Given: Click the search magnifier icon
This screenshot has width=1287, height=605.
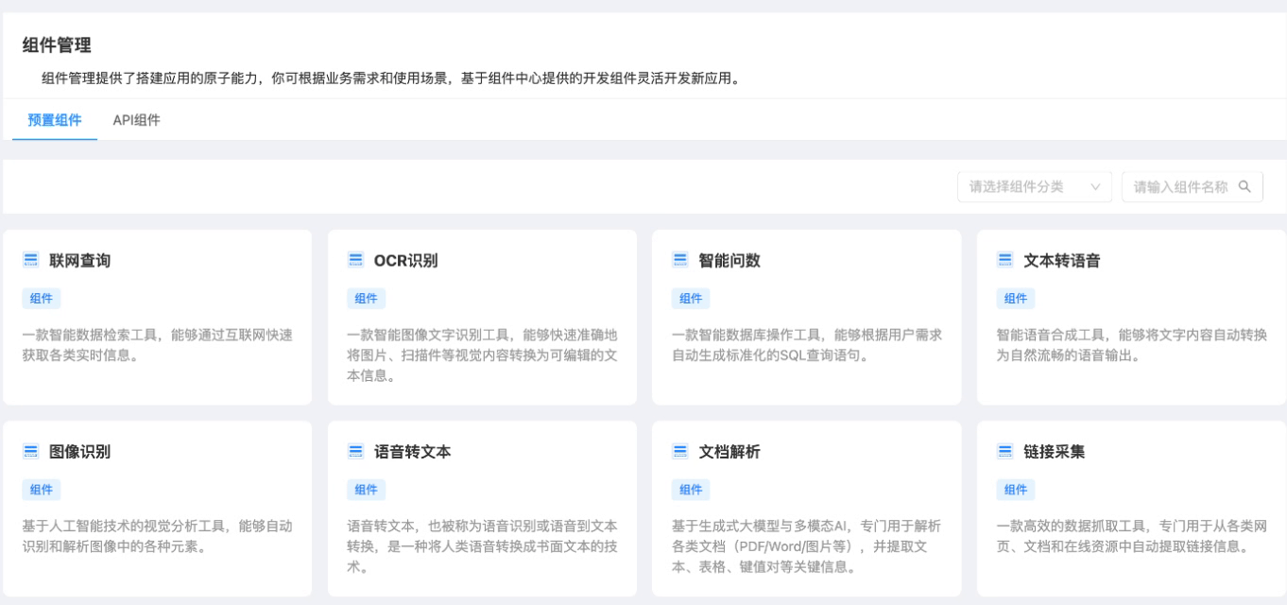Looking at the screenshot, I should [x=1244, y=186].
